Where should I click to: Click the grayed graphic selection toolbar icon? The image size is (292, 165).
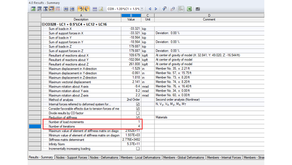pos(181,9)
